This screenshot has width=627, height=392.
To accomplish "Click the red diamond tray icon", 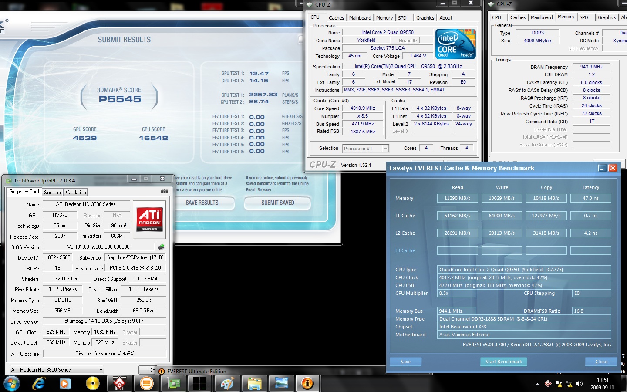I will point(548,384).
